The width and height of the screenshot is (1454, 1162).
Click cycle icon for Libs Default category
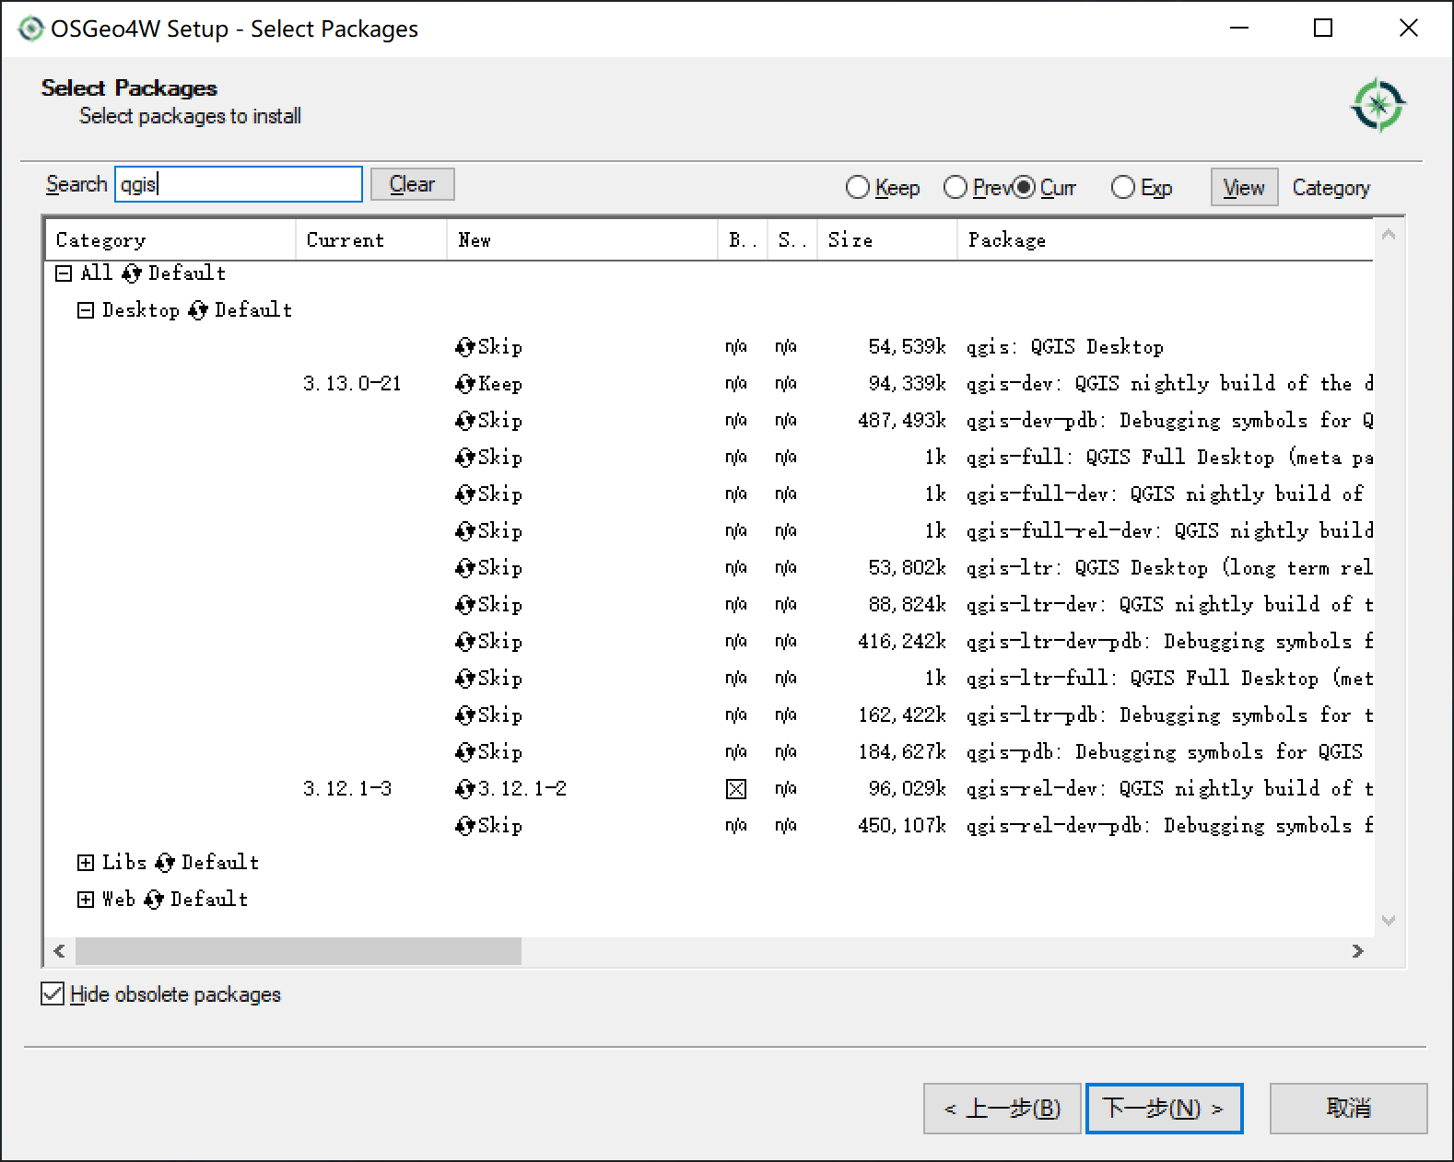[x=164, y=863]
